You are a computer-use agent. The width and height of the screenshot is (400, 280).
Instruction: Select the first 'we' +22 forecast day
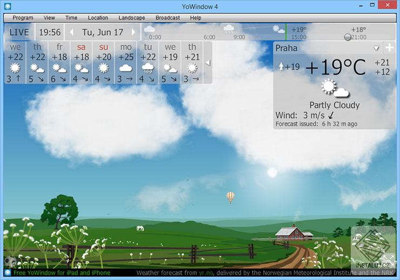point(15,63)
